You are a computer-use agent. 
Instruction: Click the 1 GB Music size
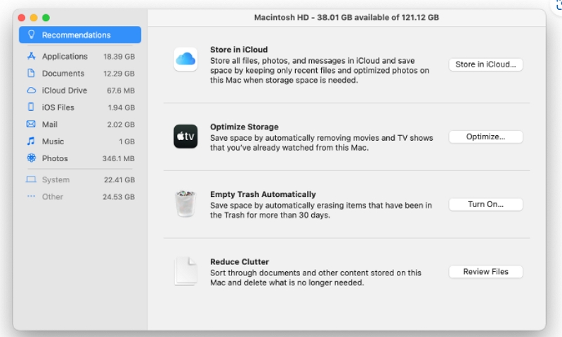[x=127, y=142]
